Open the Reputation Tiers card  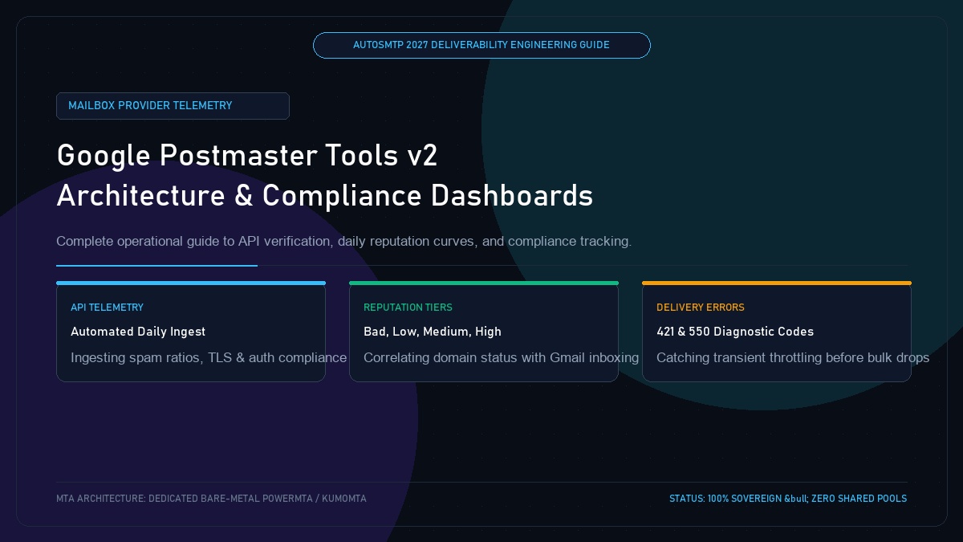[484, 332]
